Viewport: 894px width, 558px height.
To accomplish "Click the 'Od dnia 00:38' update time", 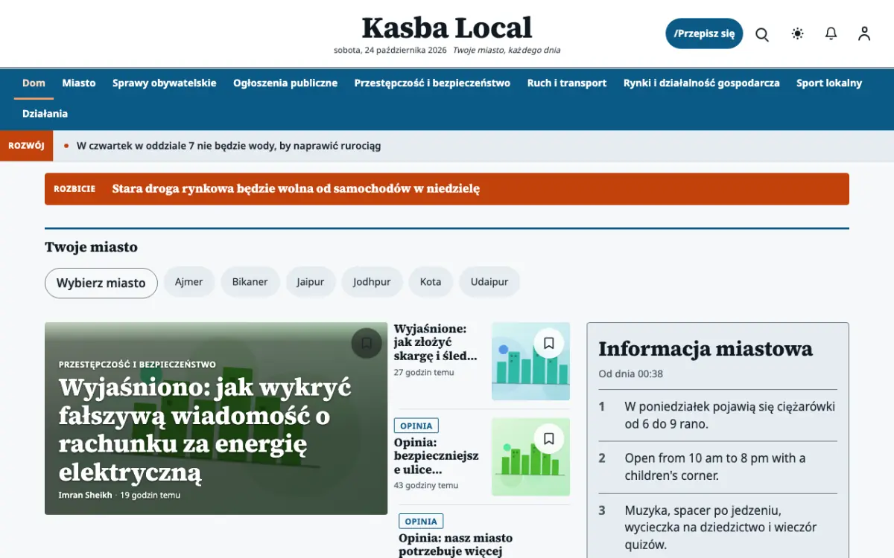I will (631, 373).
